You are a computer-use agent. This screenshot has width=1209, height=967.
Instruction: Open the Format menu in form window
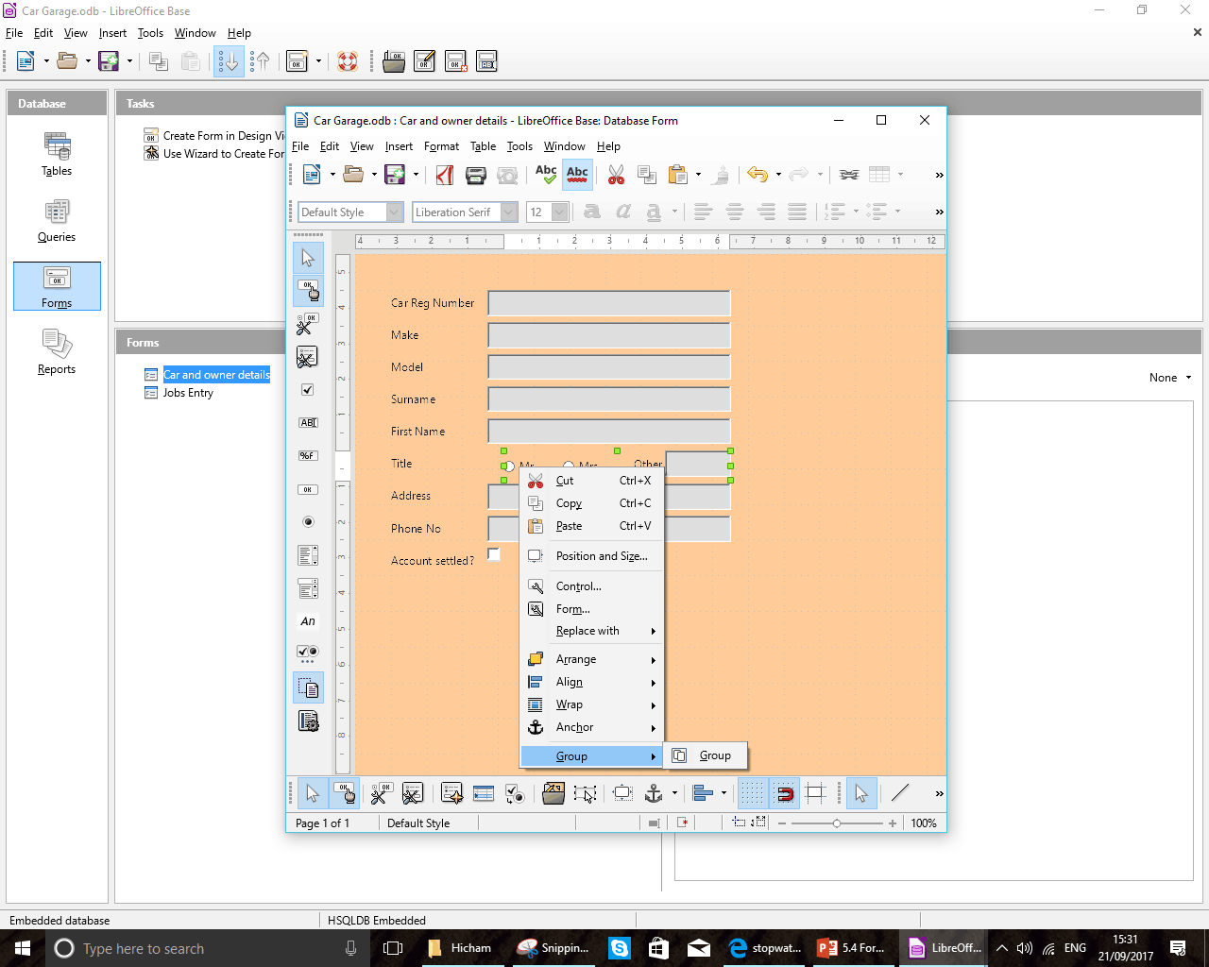tap(441, 146)
